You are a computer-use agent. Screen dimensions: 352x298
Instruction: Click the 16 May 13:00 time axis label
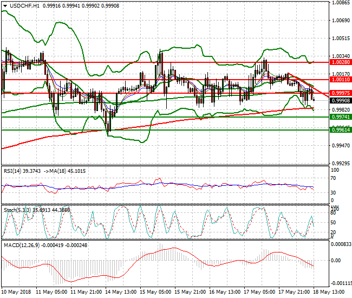coord(225,292)
